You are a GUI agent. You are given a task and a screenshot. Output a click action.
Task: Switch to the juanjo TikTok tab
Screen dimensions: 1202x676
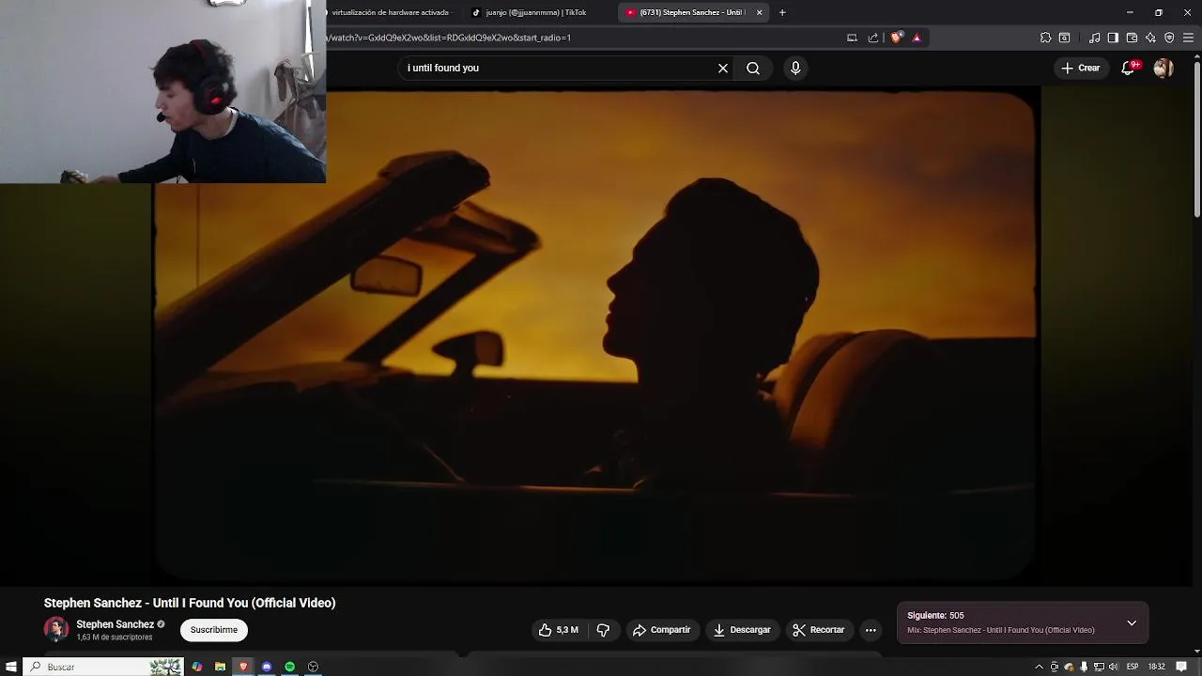(535, 12)
